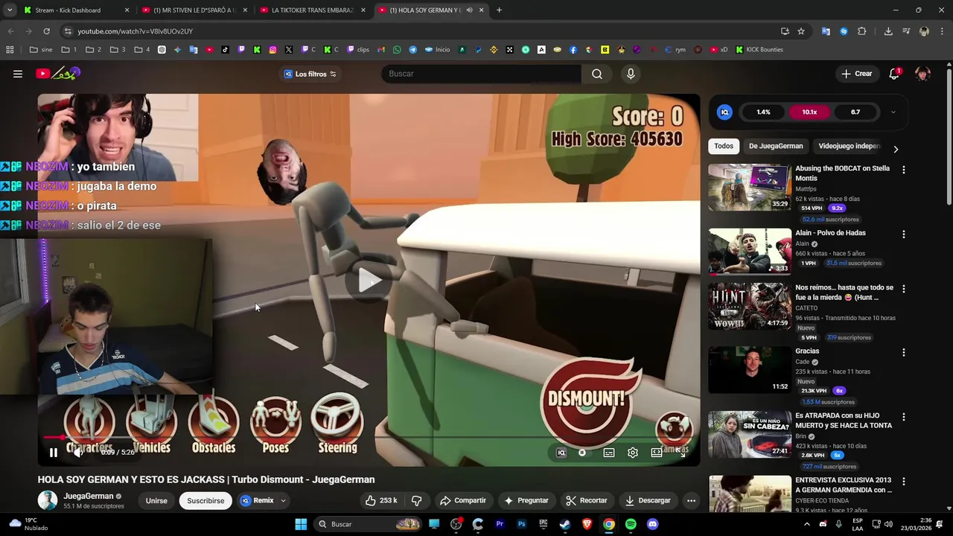
Task: Mute the video using the volume icon
Action: (79, 453)
